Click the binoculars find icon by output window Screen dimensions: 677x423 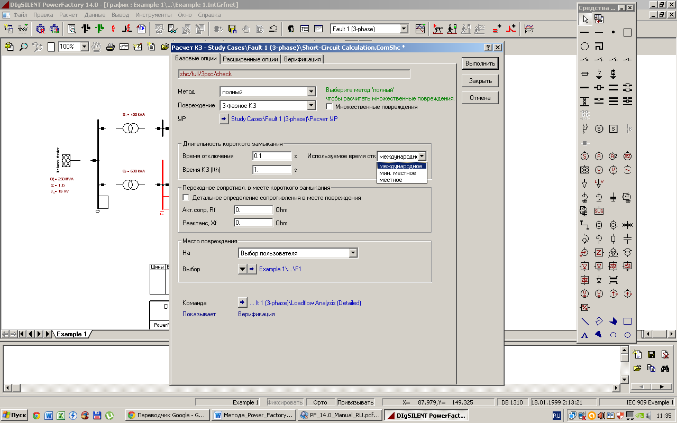pyautogui.click(x=665, y=368)
